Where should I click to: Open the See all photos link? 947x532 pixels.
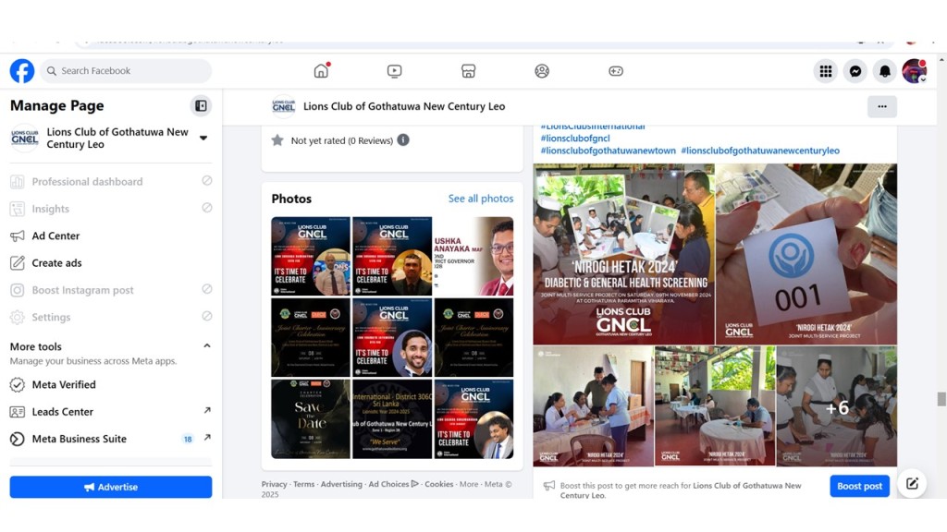481,199
